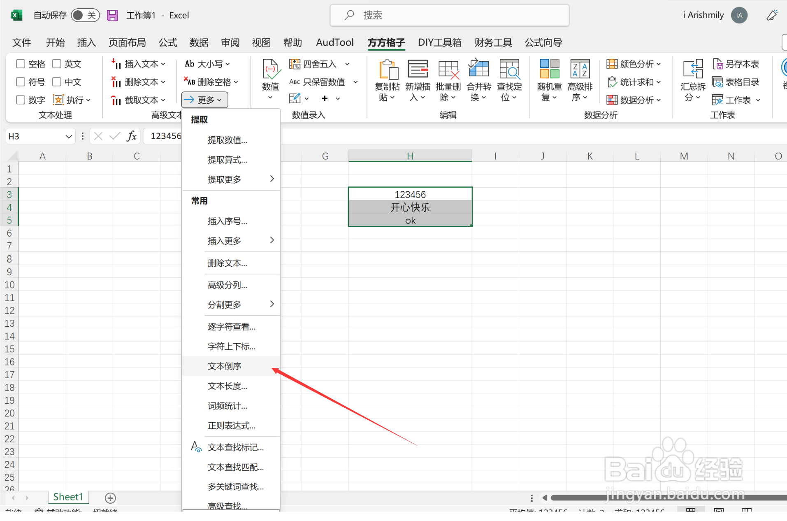Click the 四舍五入 icon
This screenshot has height=521, width=787.
295,64
